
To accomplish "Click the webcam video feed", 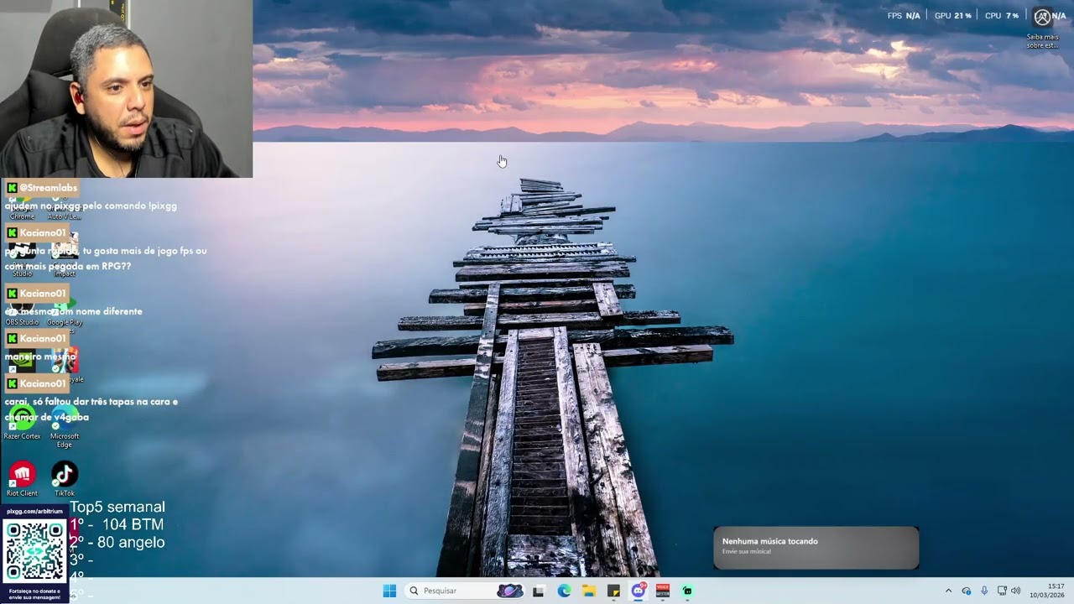I will [126, 88].
